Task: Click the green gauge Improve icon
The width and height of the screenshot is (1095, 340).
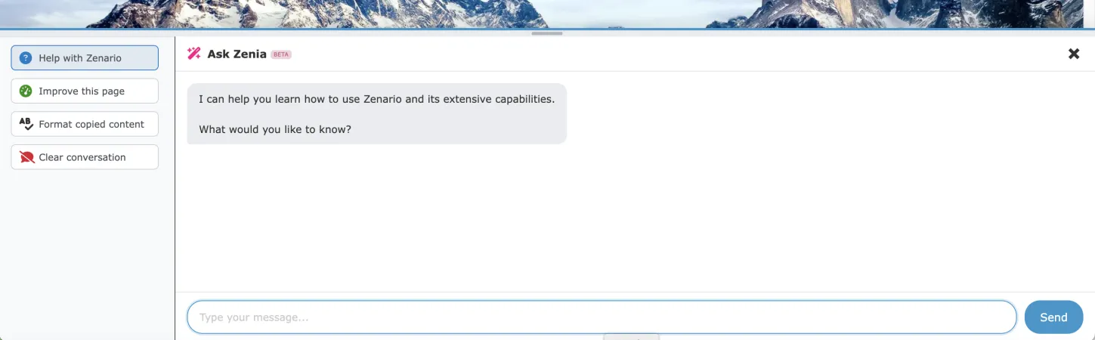Action: point(26,91)
